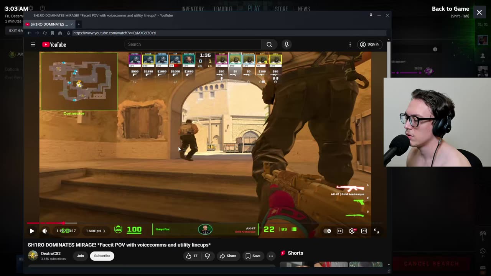Click the video title text

[x=119, y=245]
